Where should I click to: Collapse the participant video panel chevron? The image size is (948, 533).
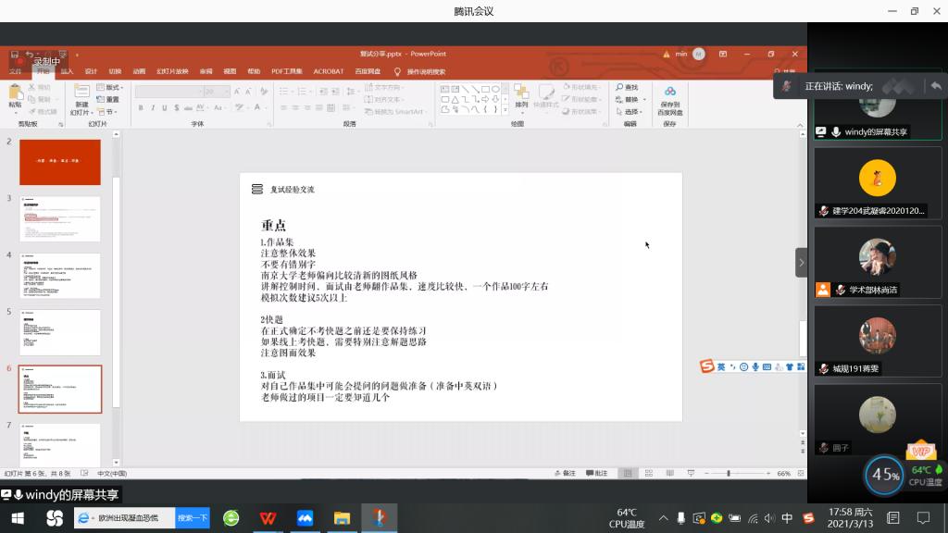coord(801,263)
